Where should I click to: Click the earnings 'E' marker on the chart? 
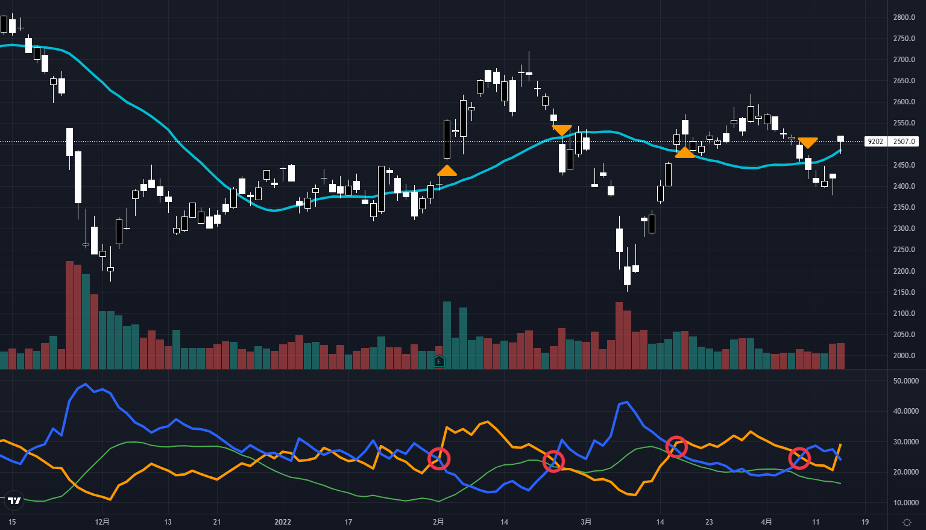[x=439, y=362]
